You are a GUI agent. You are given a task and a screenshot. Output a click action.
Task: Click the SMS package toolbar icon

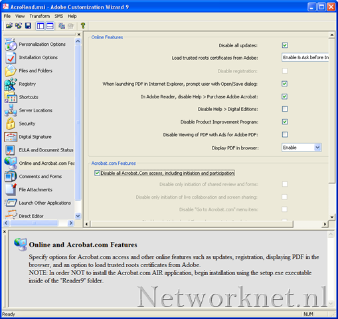(62, 26)
